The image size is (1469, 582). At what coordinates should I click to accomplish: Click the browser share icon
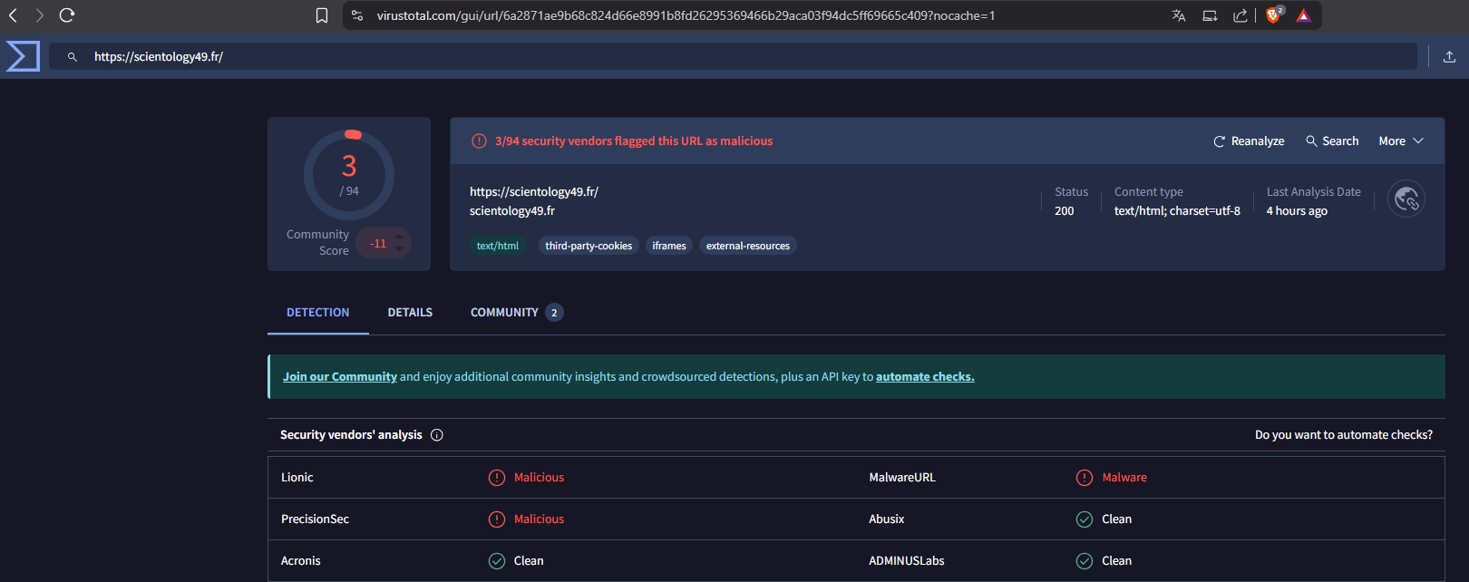pos(1240,15)
